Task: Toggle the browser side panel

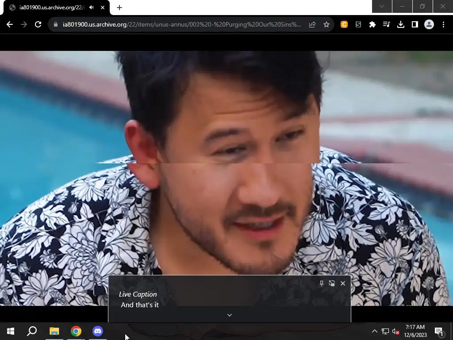Action: pyautogui.click(x=415, y=25)
